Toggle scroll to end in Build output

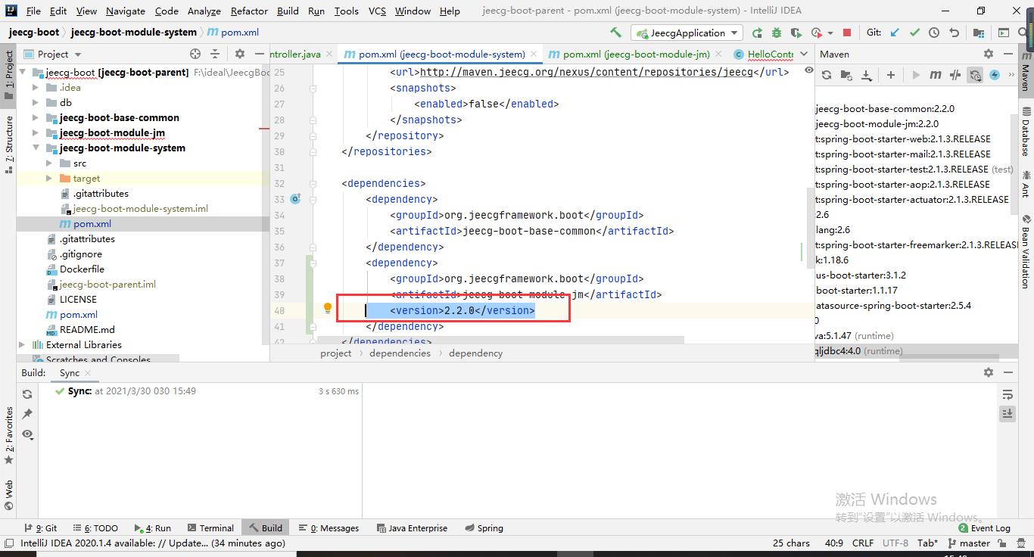pos(1008,414)
